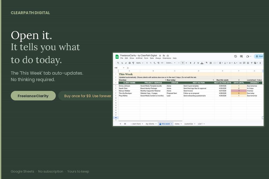The image size is (269, 179).
Task: Click the FreelanceClarity pill button
Action: coord(33,96)
